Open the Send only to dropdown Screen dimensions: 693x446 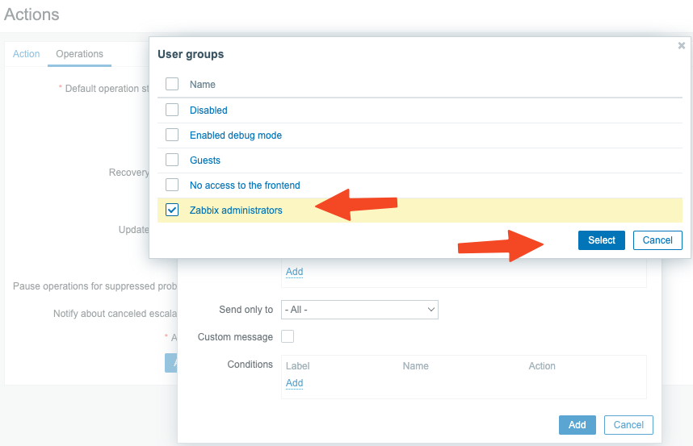[359, 310]
